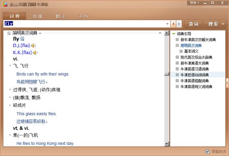This screenshot has width=229, height=156.
Task: Select 新牛津英汉双解大词典 tree entry
Action: 198,40
